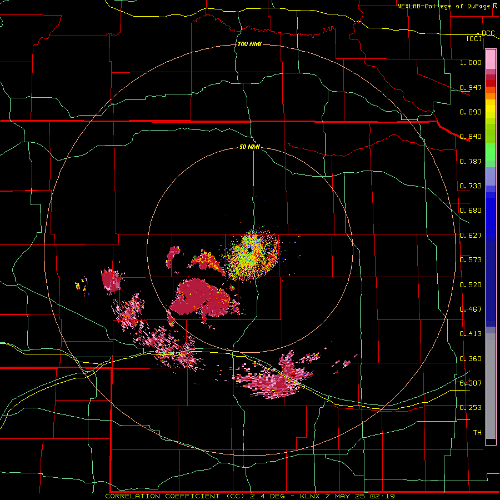The image size is (500, 500).
Task: Click the 0.413 scale value
Action: tap(471, 334)
